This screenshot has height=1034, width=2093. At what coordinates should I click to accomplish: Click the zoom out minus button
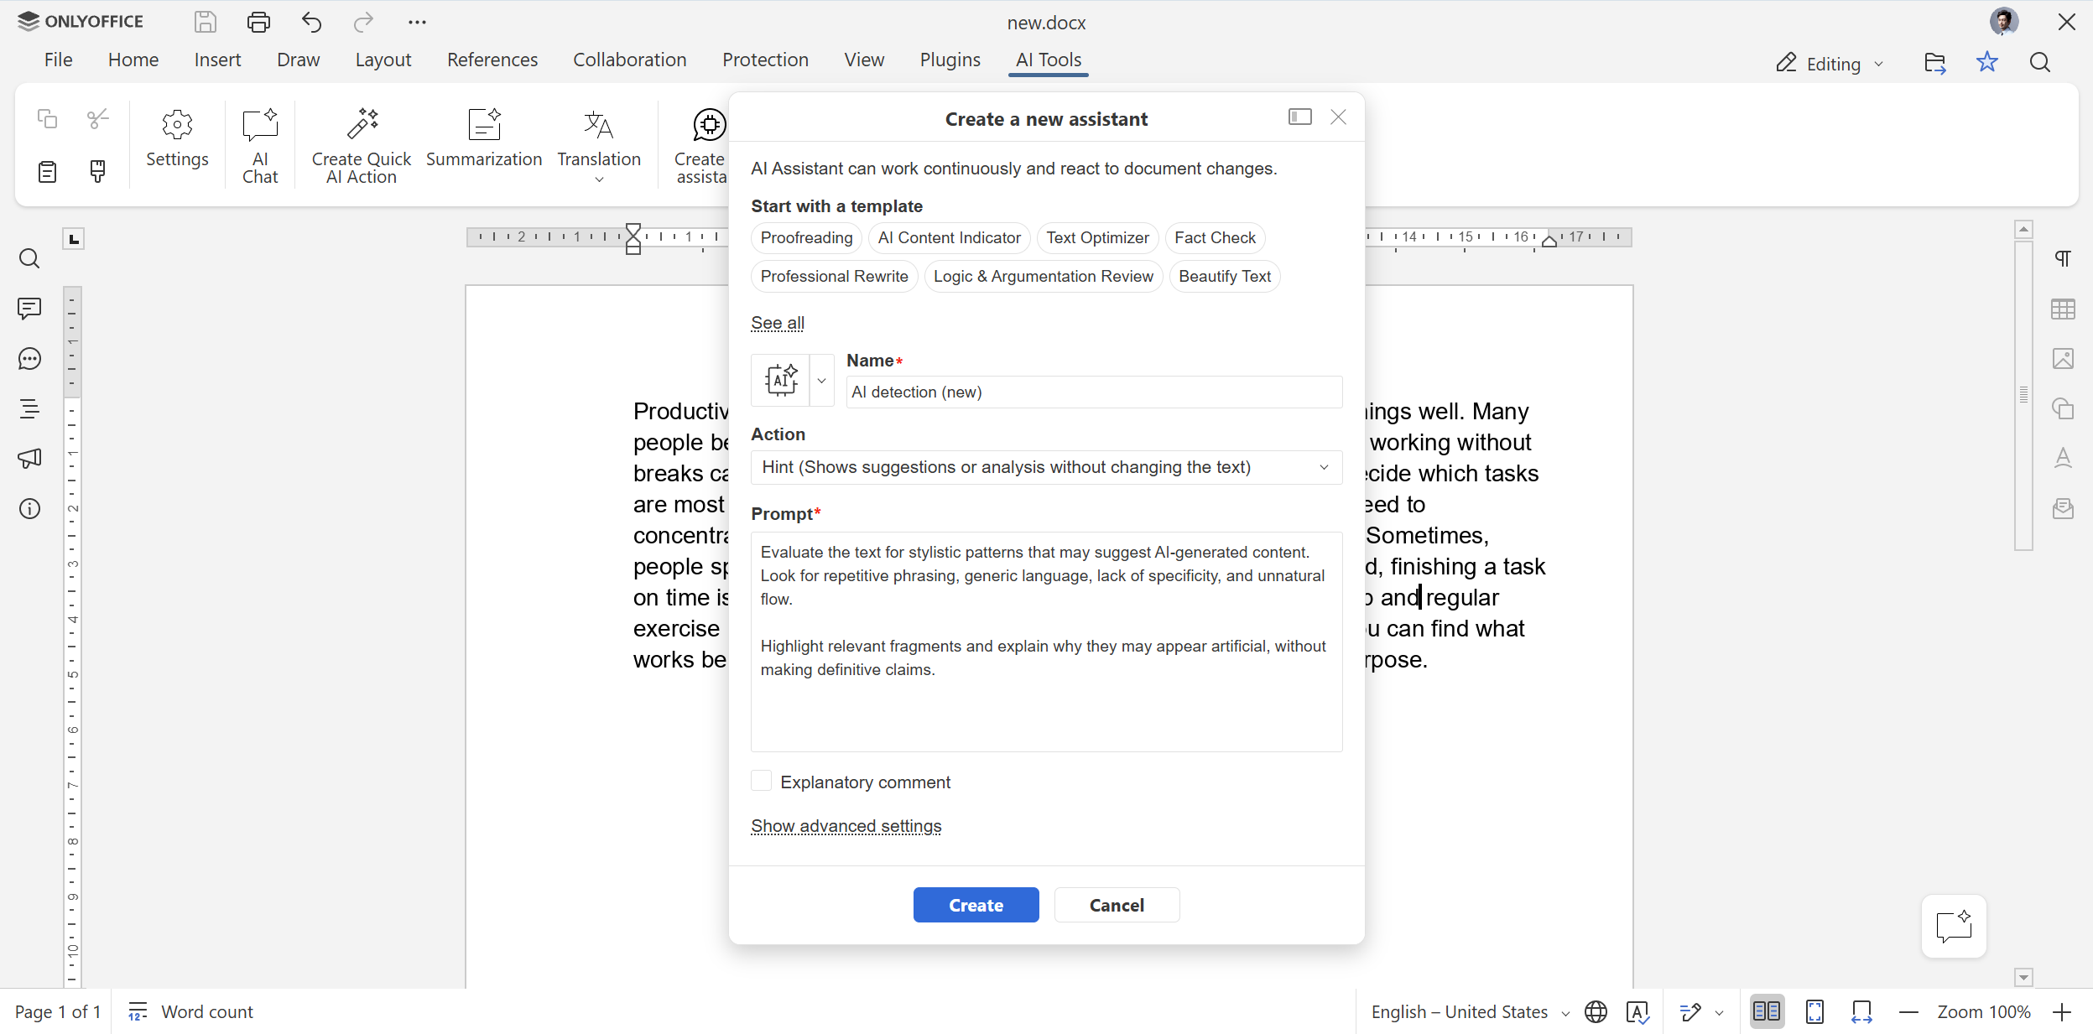[1908, 1012]
